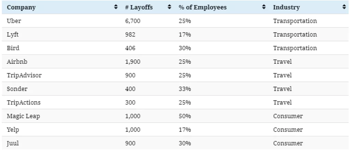
Task: Select the Company column header
Action: (x=21, y=7)
